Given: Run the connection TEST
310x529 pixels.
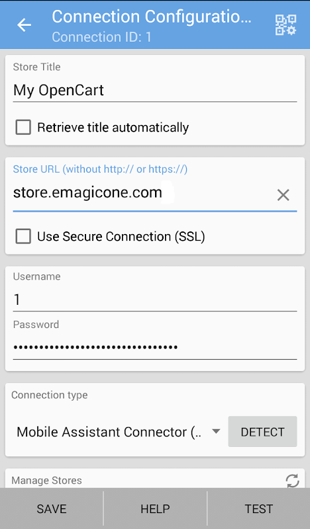Looking at the screenshot, I should coord(258,509).
